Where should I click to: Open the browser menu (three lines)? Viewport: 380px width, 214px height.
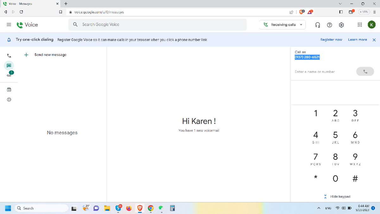point(375,12)
